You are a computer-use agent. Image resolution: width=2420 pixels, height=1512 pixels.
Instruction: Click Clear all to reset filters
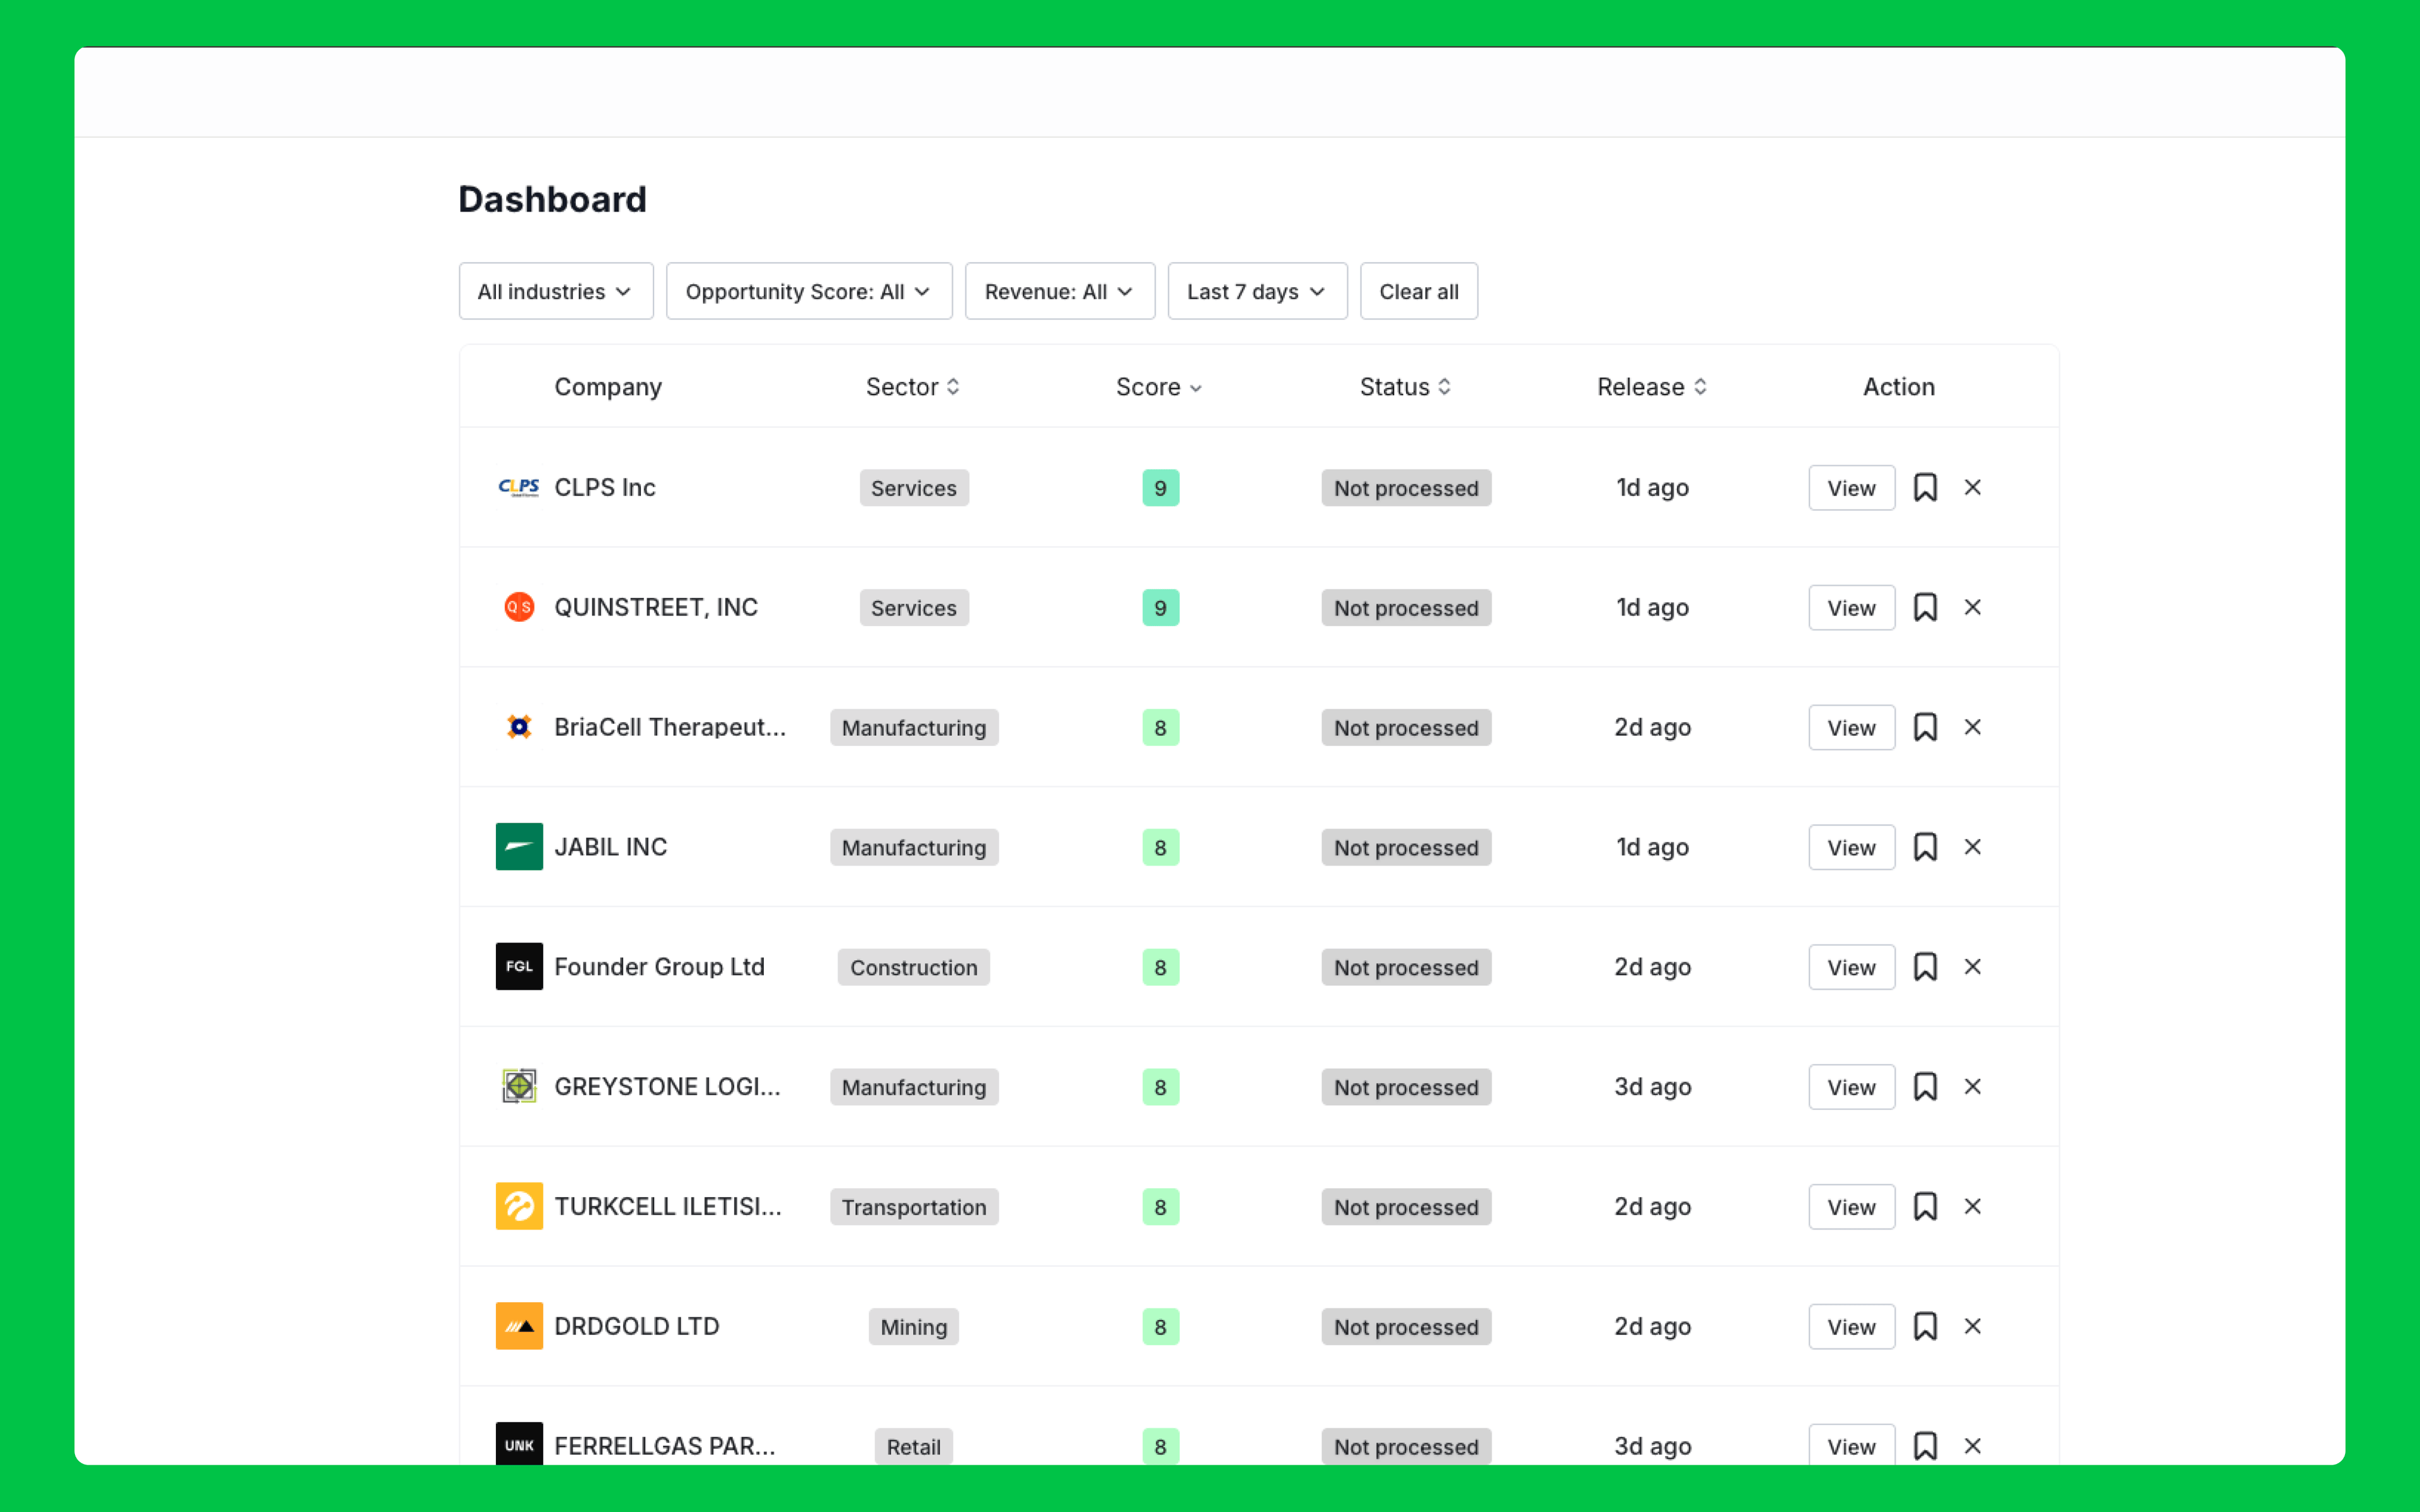point(1419,291)
